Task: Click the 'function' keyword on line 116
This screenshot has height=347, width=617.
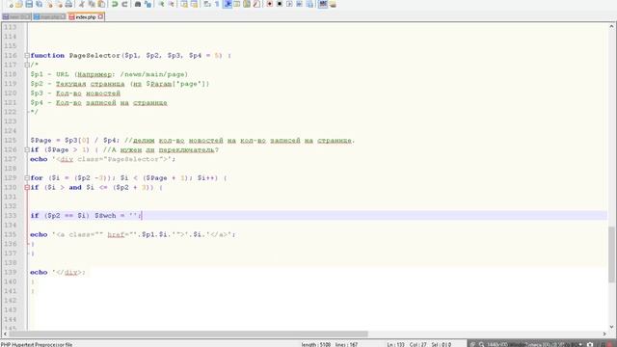Action: click(x=47, y=56)
